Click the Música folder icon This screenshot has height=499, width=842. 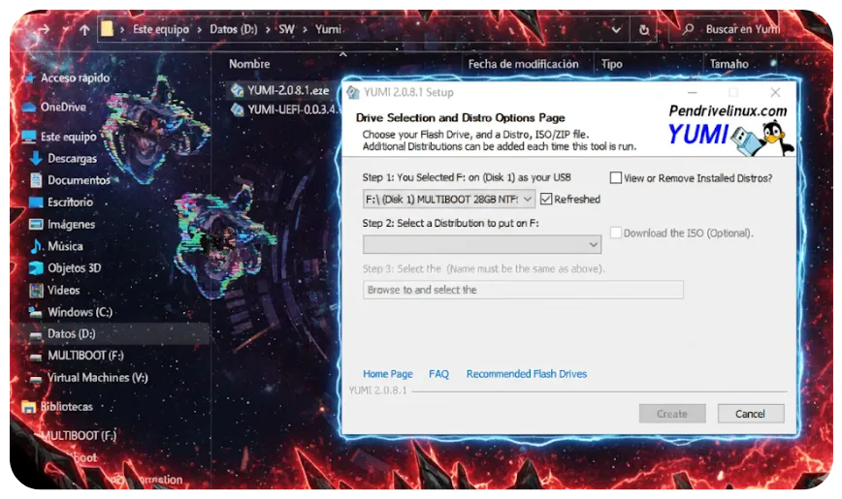pos(36,246)
